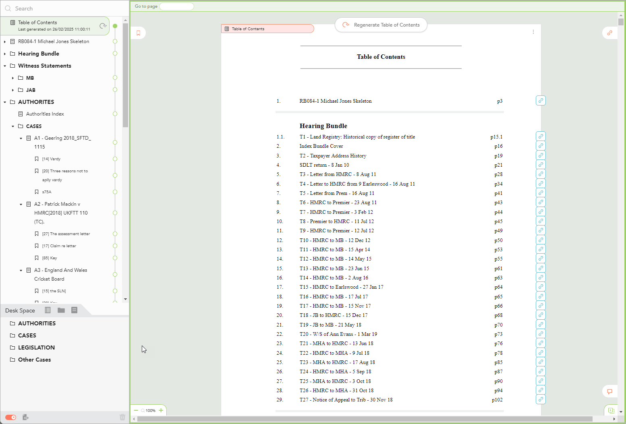Switch Desk Space to folder view icon
This screenshot has width=626, height=424.
[61, 310]
